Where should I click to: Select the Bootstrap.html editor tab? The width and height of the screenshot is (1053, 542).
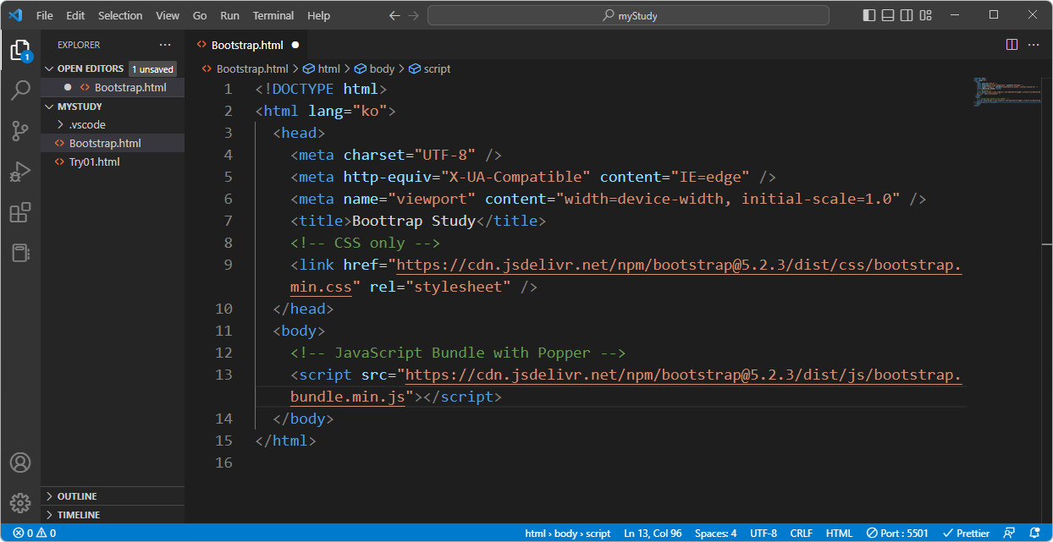pyautogui.click(x=249, y=45)
